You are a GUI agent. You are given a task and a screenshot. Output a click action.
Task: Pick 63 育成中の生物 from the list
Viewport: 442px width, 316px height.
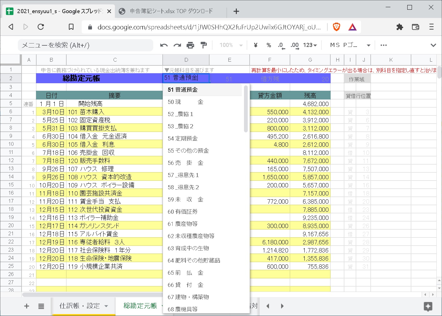(202, 248)
